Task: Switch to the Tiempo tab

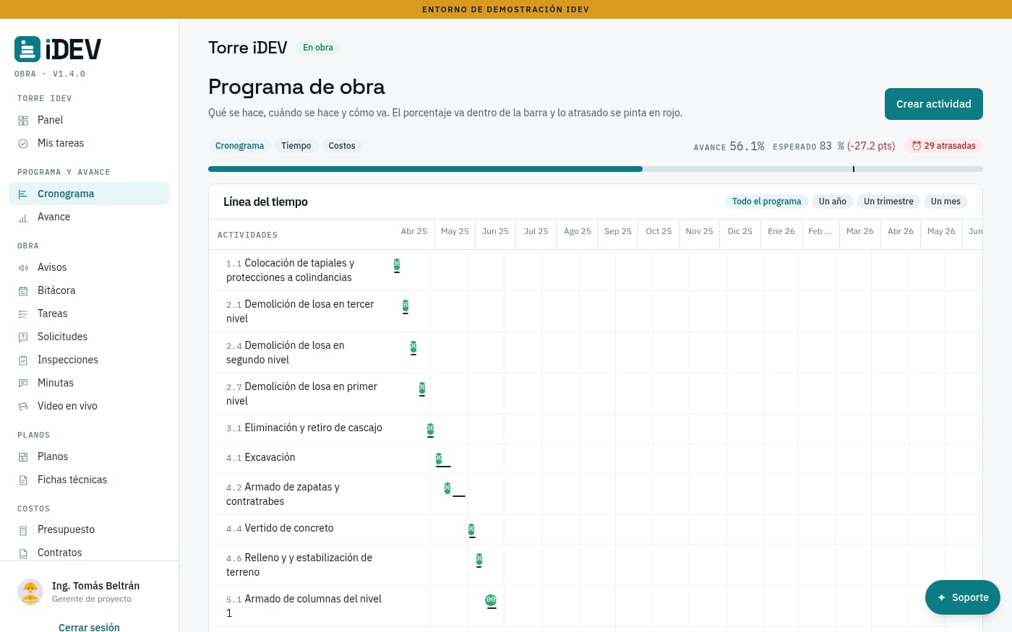Action: (296, 146)
